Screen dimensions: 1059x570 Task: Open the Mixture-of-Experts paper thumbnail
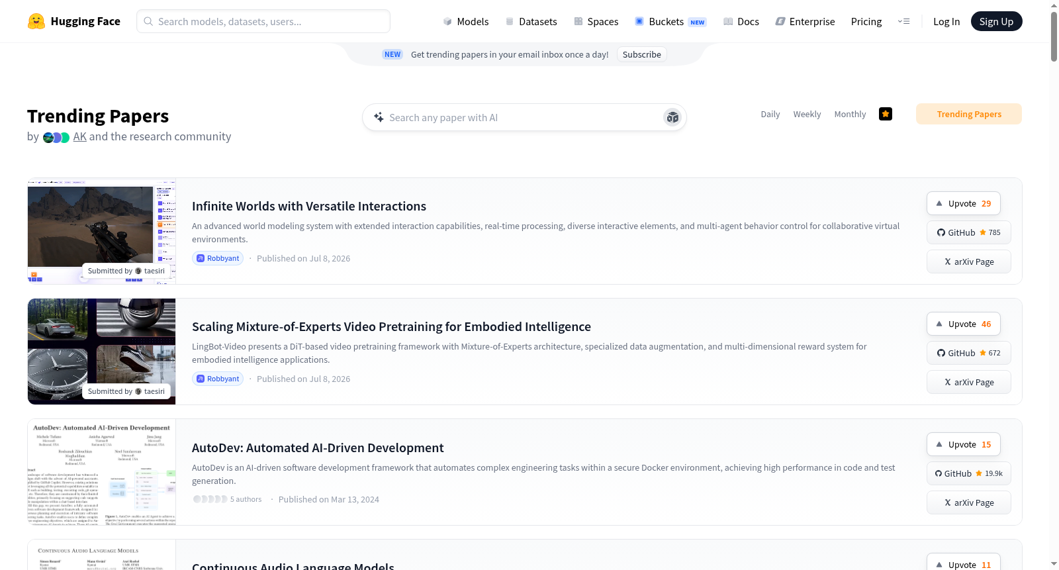pos(101,352)
